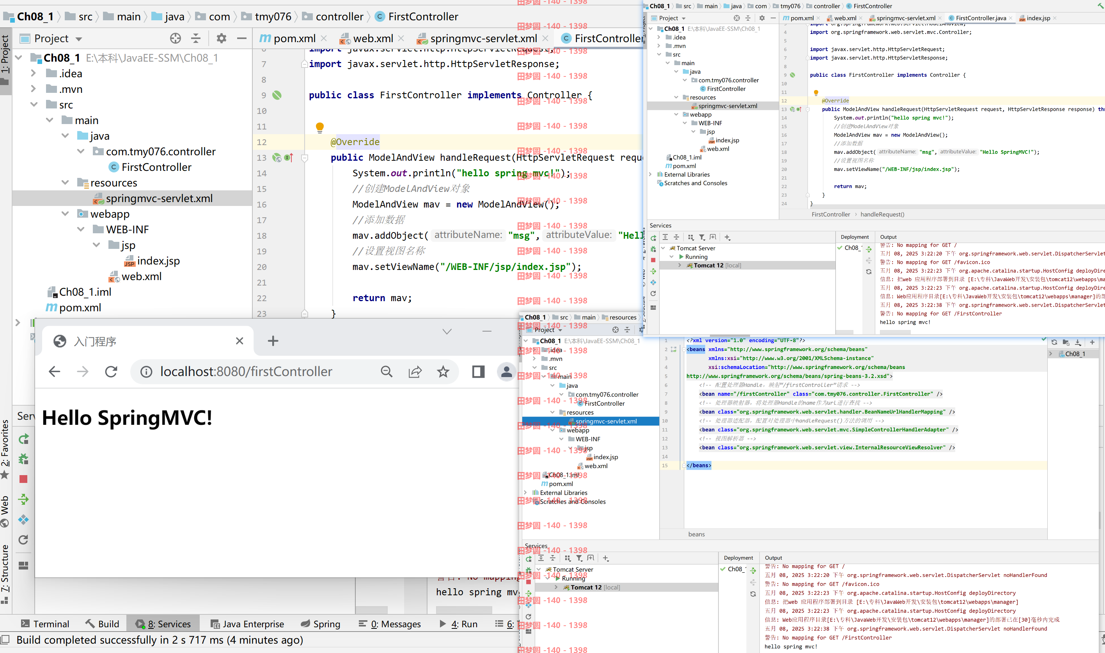Click plus add-service icon in top-right Services toolbar
This screenshot has height=653, width=1105.
727,238
